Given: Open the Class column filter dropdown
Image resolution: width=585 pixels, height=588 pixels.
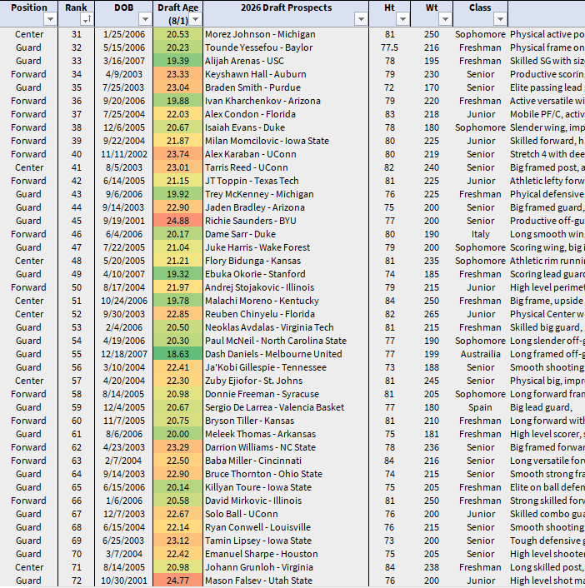Looking at the screenshot, I should (x=500, y=19).
